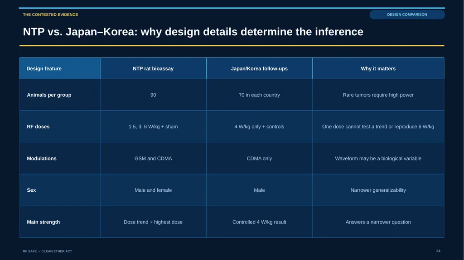464x260 pixels.
Task: Click the 'Controlled 4 W/kg result' cell
Action: (x=259, y=222)
